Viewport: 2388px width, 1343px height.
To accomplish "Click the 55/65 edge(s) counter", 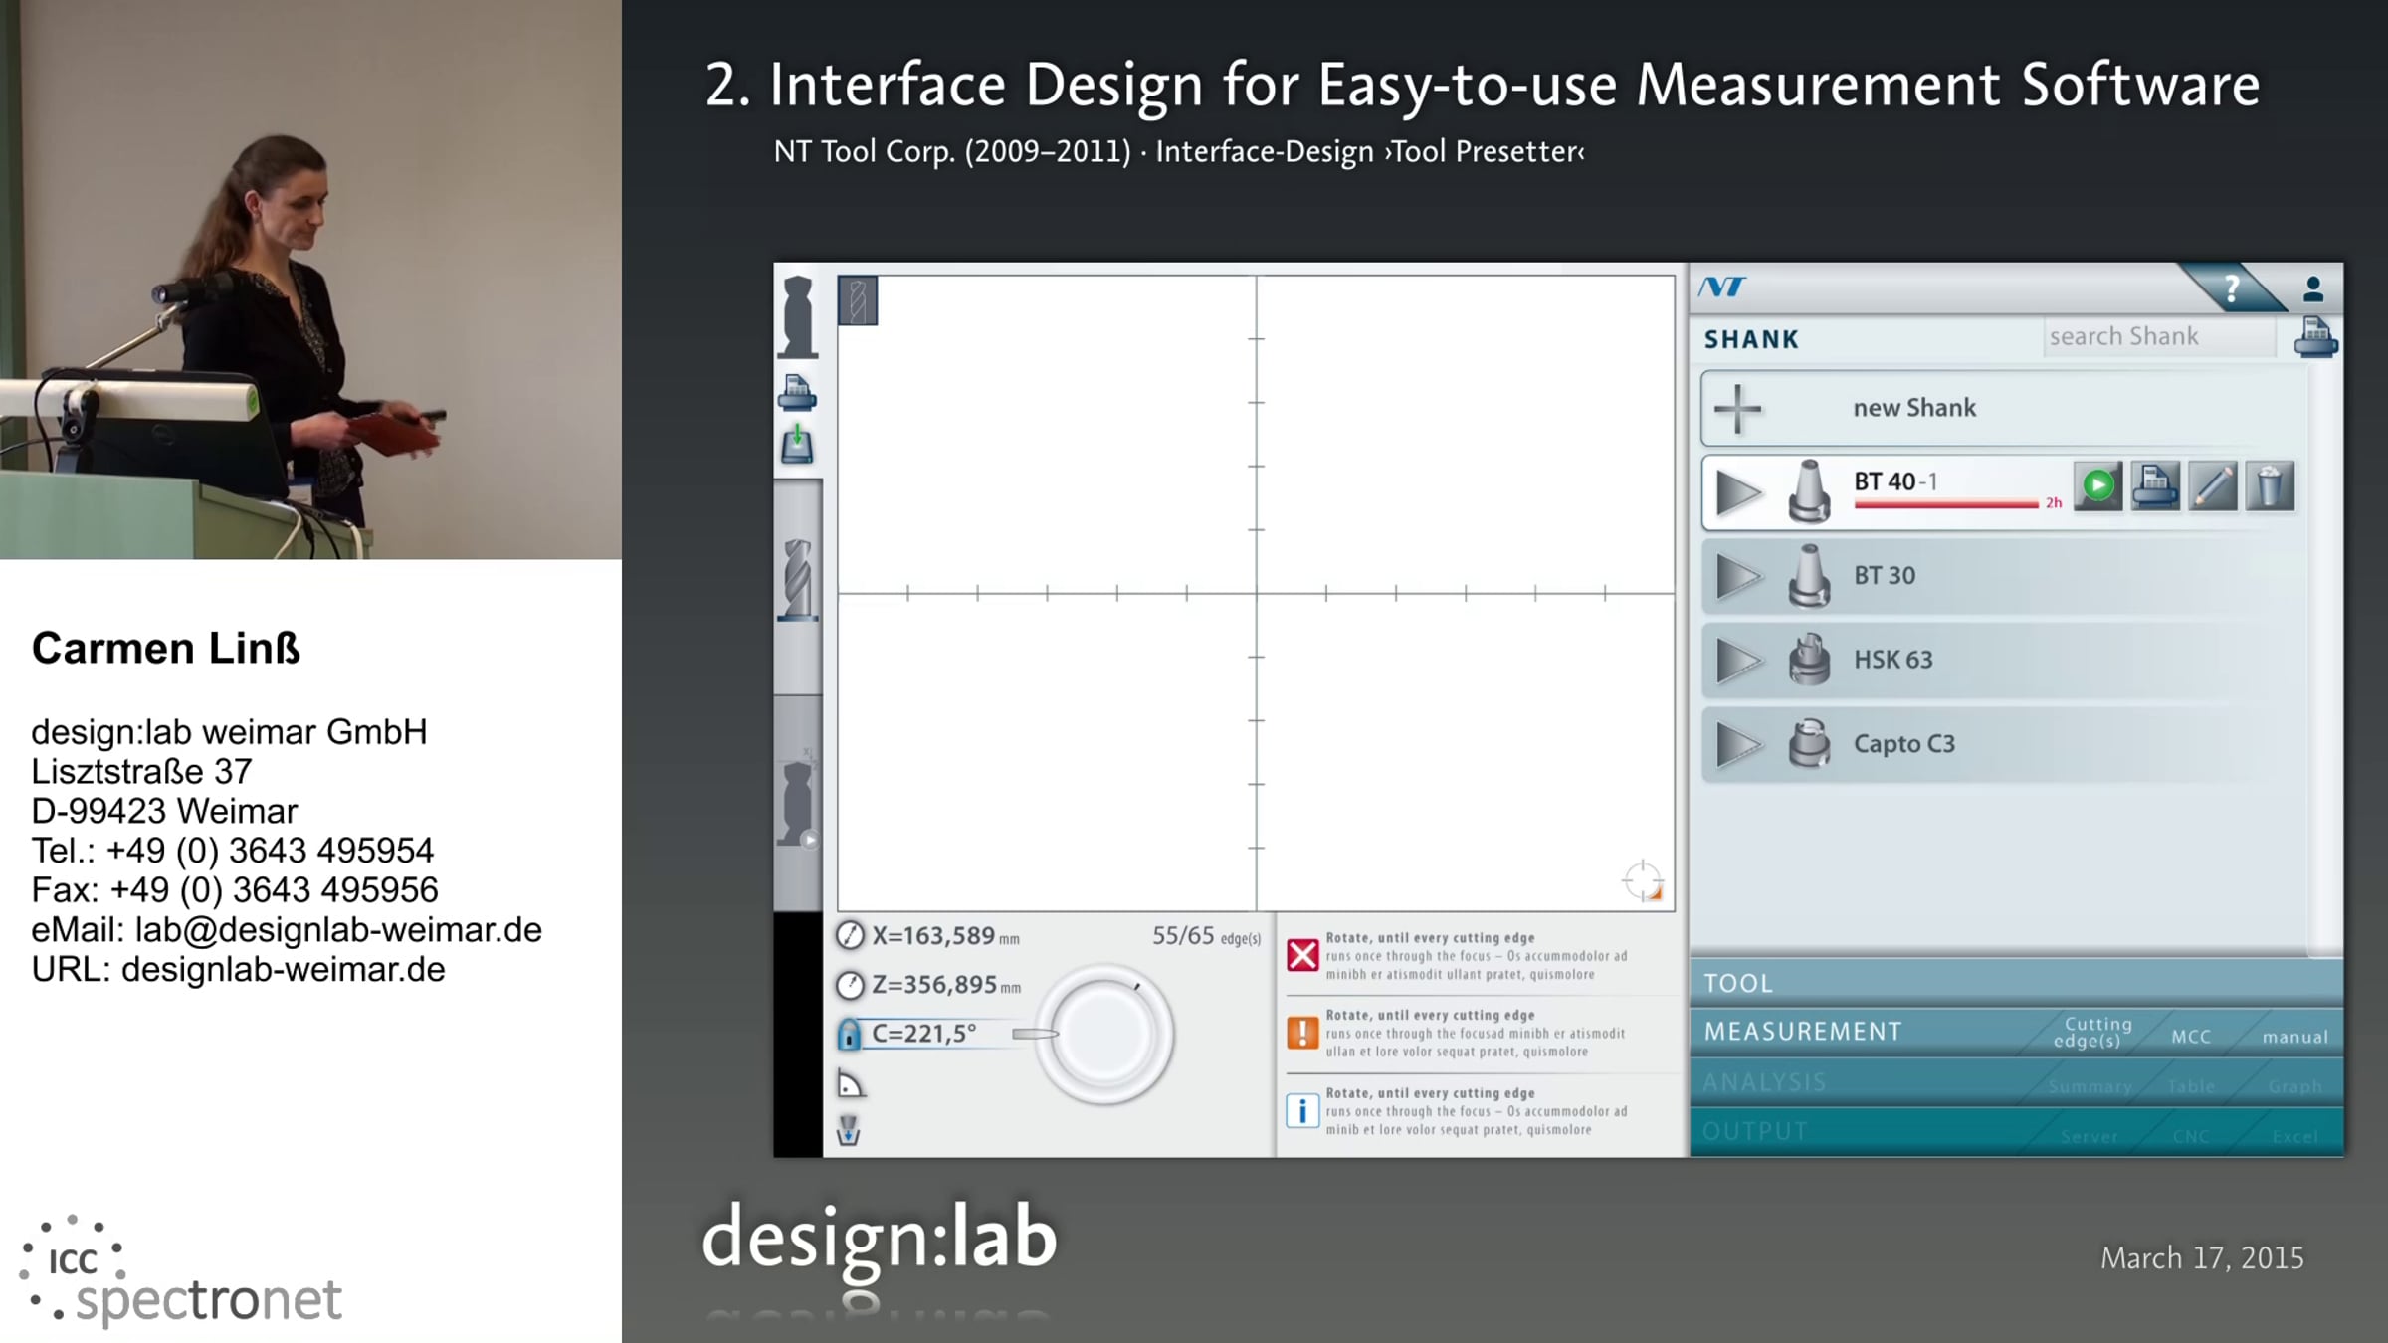I will (1207, 936).
